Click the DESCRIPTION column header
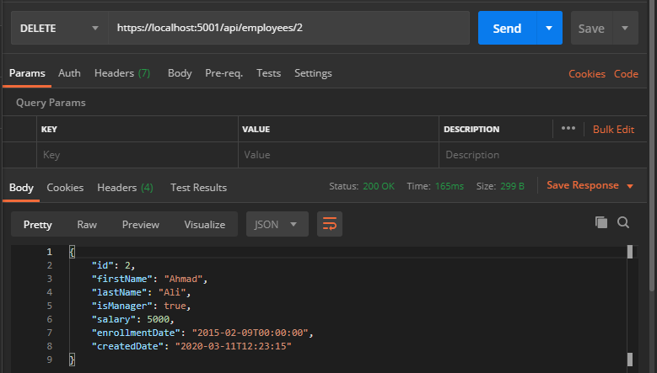This screenshot has height=373, width=657. point(471,129)
